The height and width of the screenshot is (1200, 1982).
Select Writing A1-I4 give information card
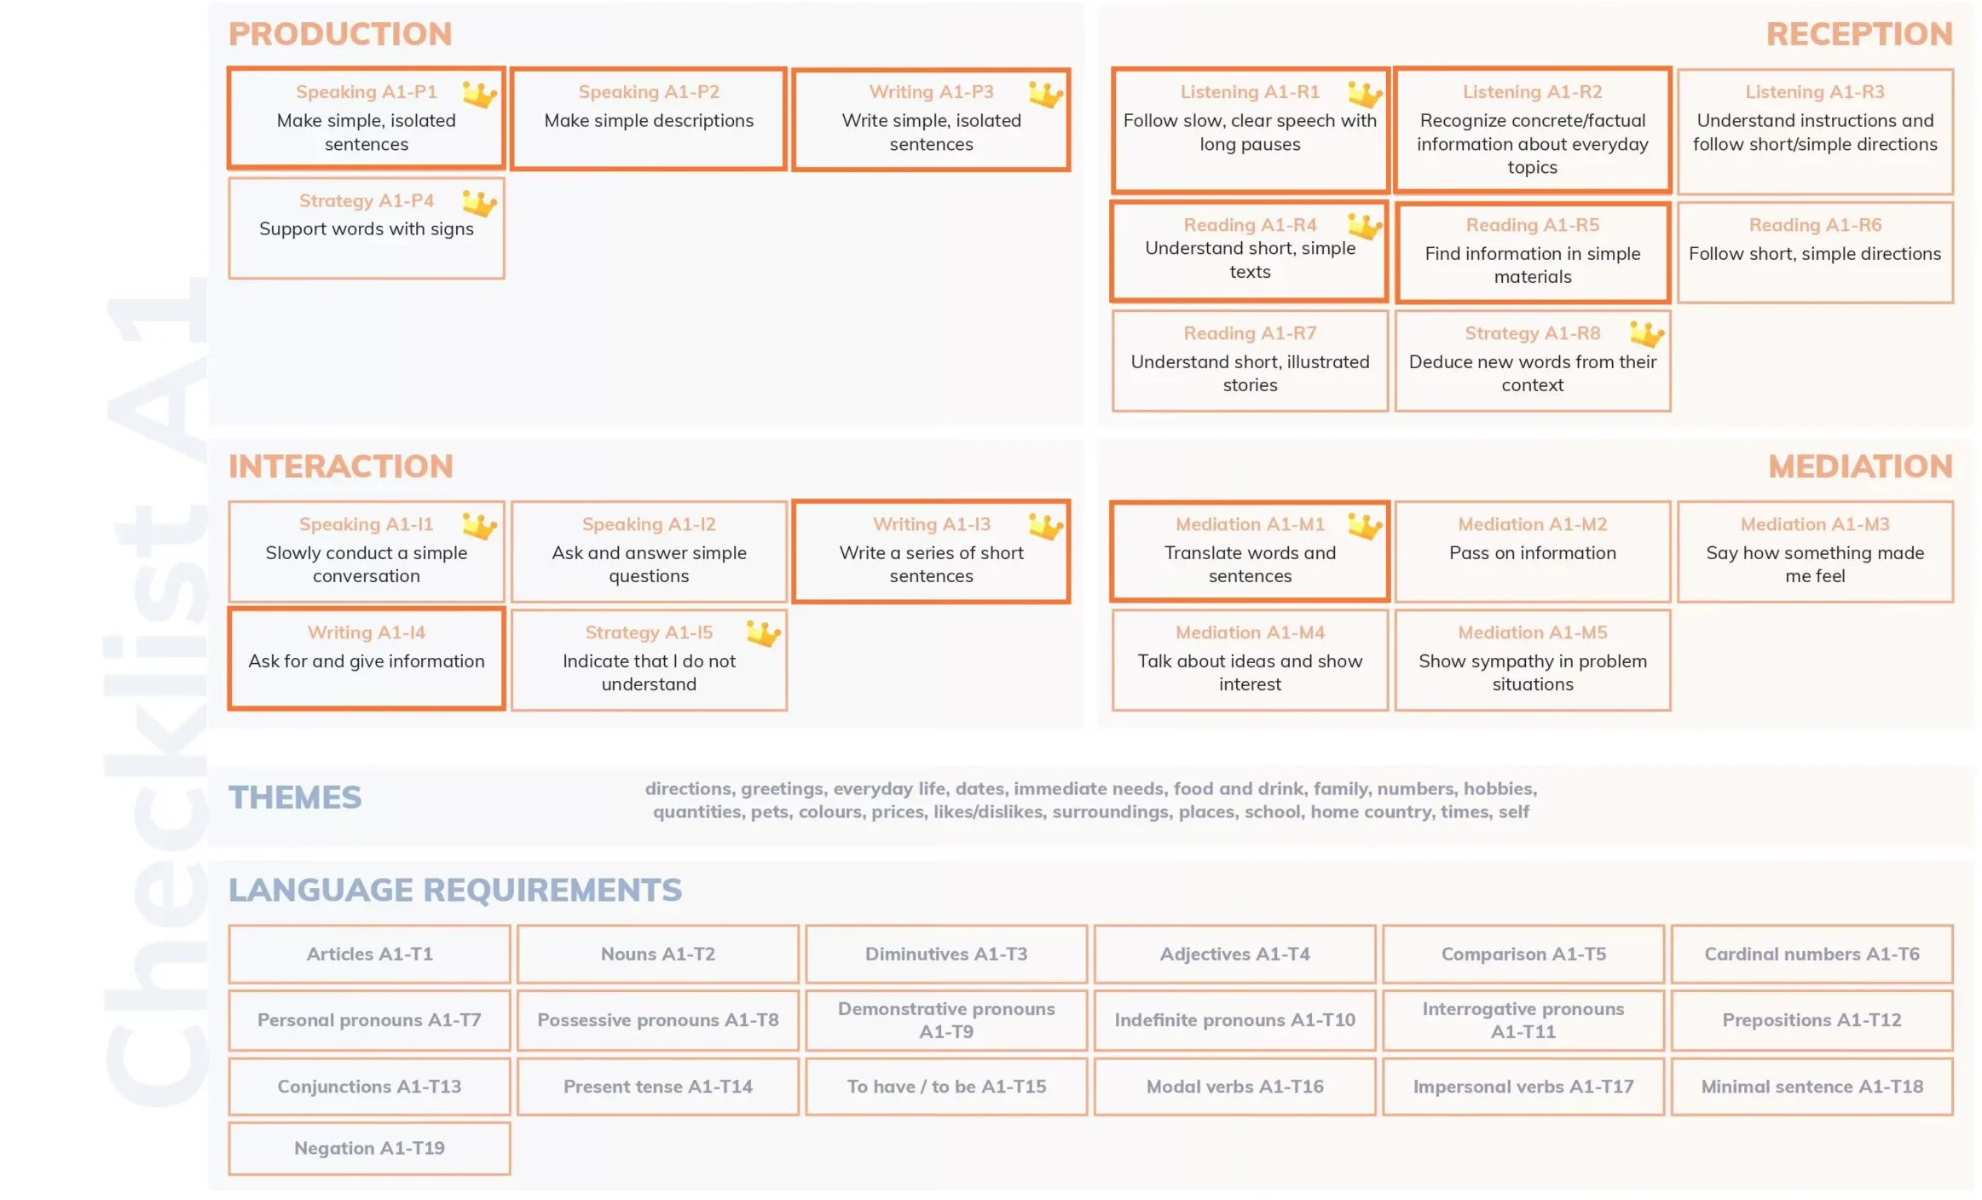click(367, 658)
